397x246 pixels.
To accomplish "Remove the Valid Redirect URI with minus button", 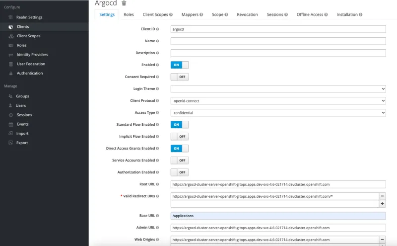I will click(x=382, y=196).
